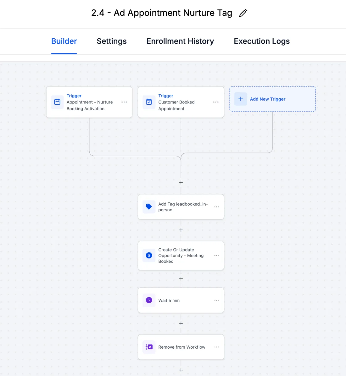Open the three-dot menu on Add Tag step
Image resolution: width=346 pixels, height=376 pixels.
(217, 207)
